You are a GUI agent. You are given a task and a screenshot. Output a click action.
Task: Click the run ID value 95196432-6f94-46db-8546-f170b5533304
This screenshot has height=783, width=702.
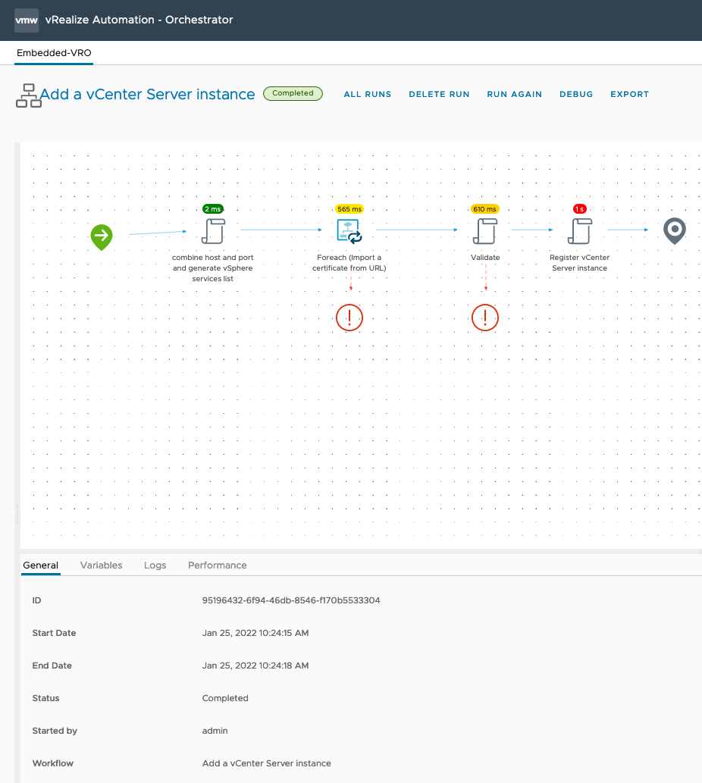(291, 600)
